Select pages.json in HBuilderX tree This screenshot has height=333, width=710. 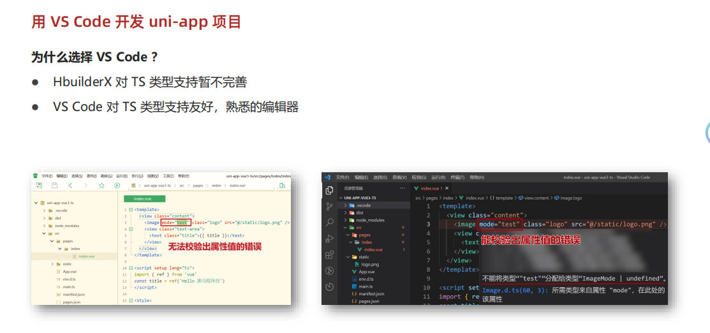point(71,302)
